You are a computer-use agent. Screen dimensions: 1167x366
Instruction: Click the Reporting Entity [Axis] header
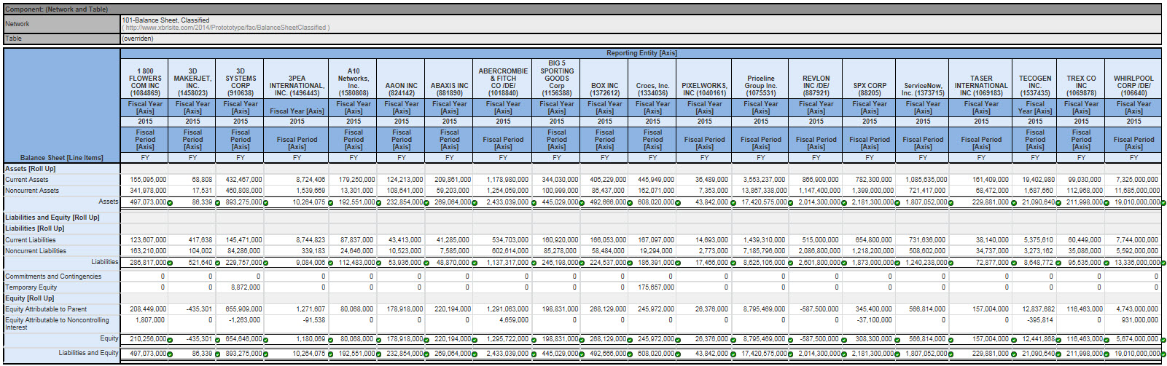[x=641, y=53]
